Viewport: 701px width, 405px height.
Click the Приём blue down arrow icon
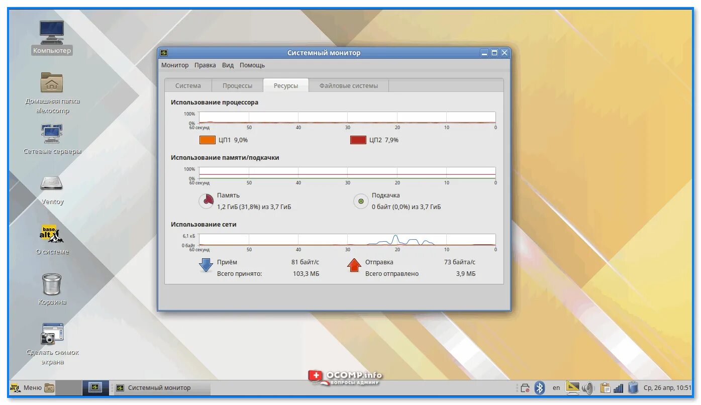point(206,265)
